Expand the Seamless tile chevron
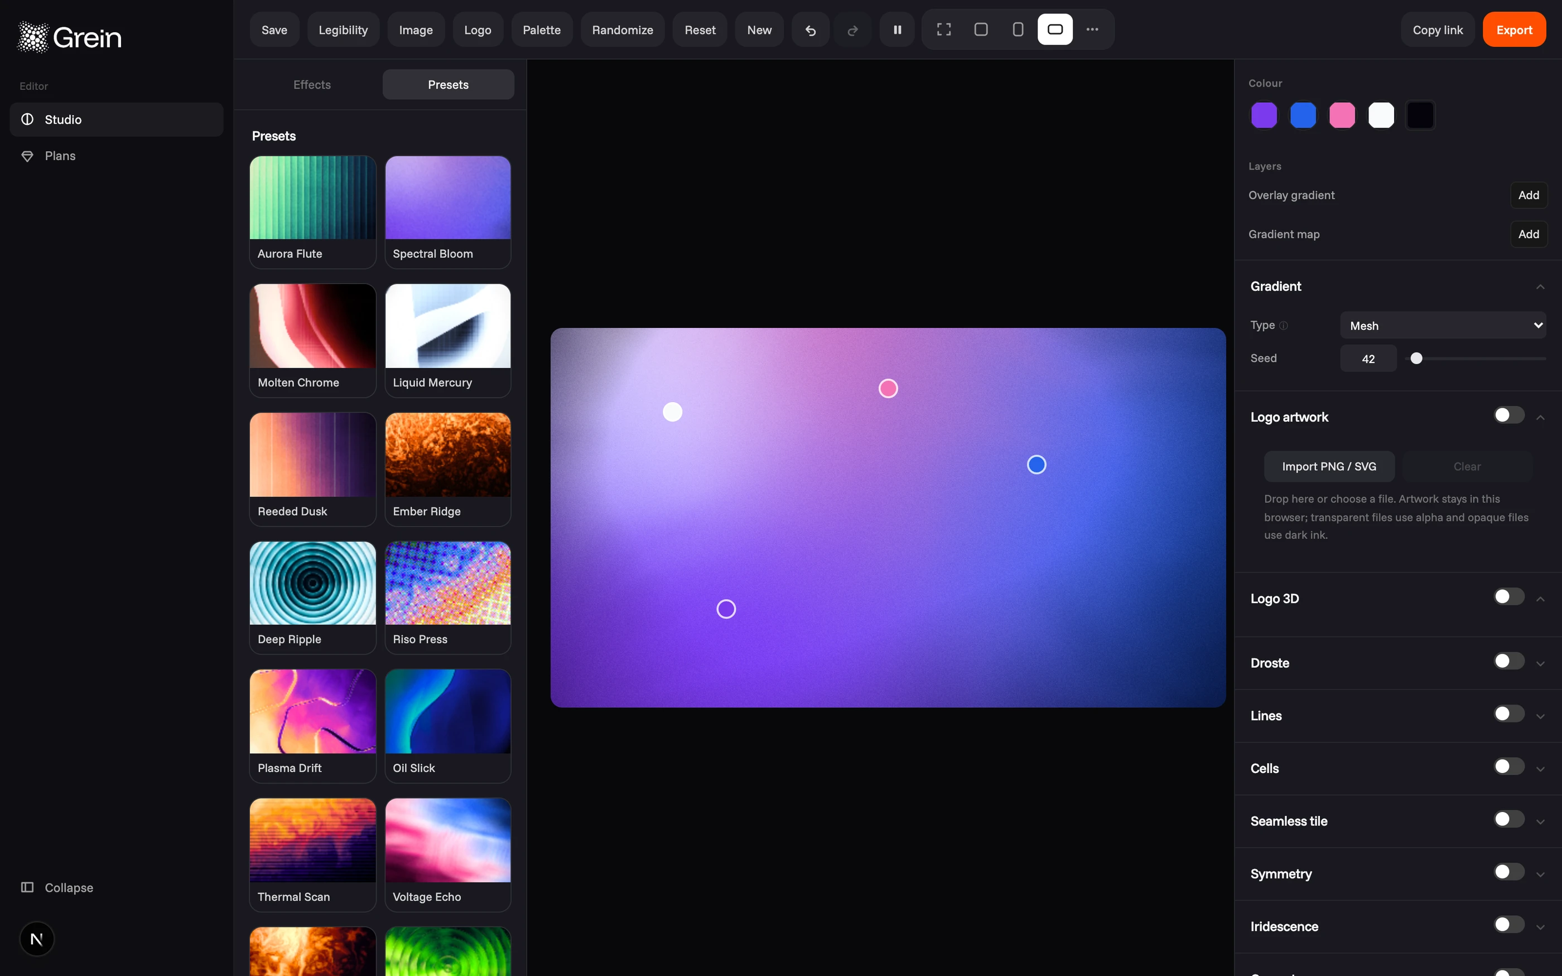The height and width of the screenshot is (976, 1562). pos(1541,822)
